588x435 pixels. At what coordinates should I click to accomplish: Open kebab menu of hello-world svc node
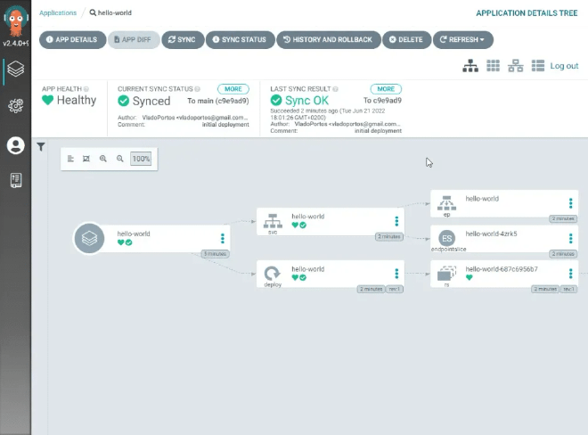396,221
